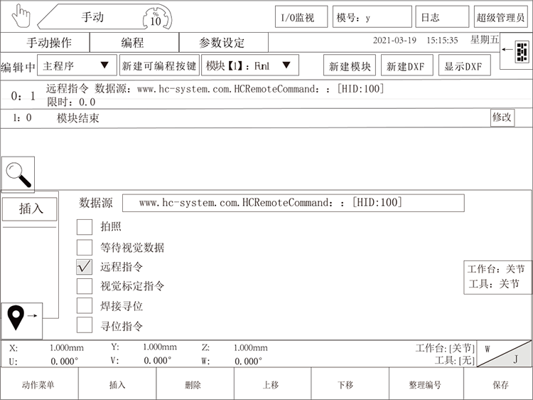Screen dimensions: 533x400
Task: Click the speed gauge showing 10%
Action: click(x=155, y=17)
